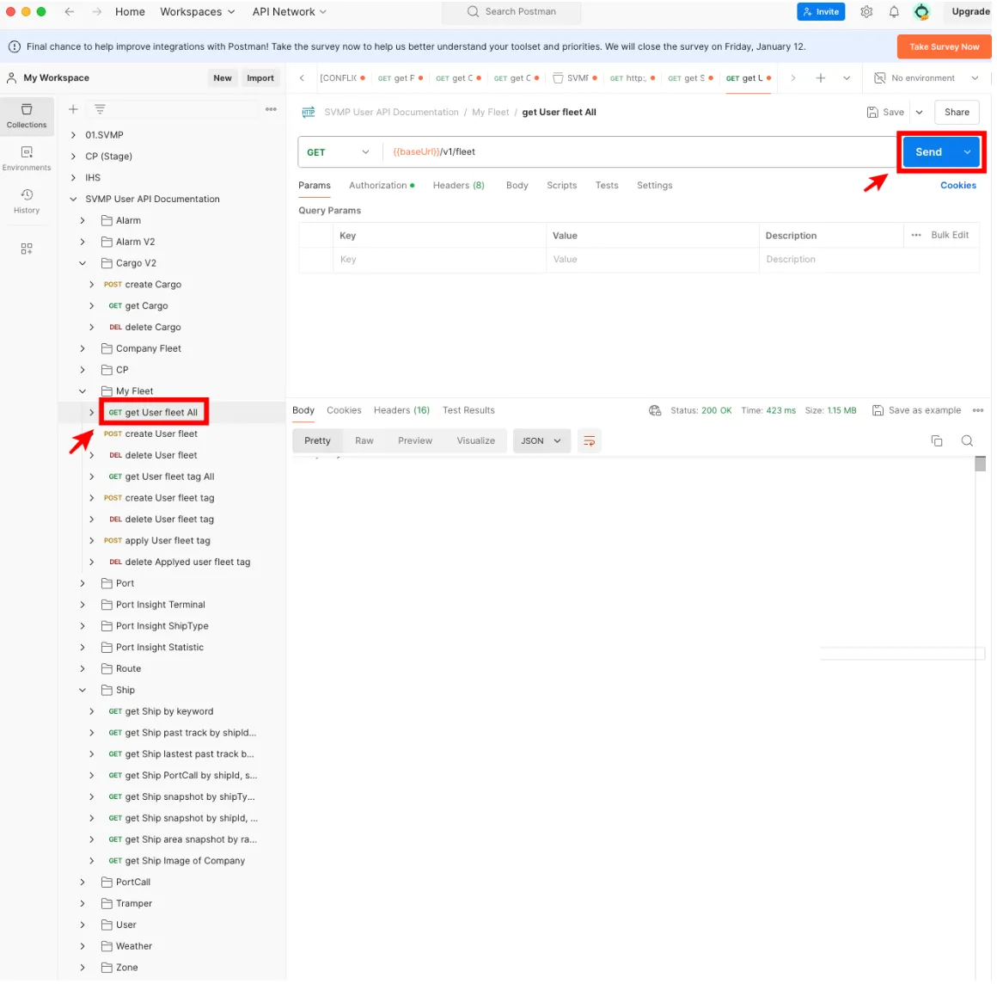
Task: Open the notifications bell
Action: pyautogui.click(x=896, y=12)
